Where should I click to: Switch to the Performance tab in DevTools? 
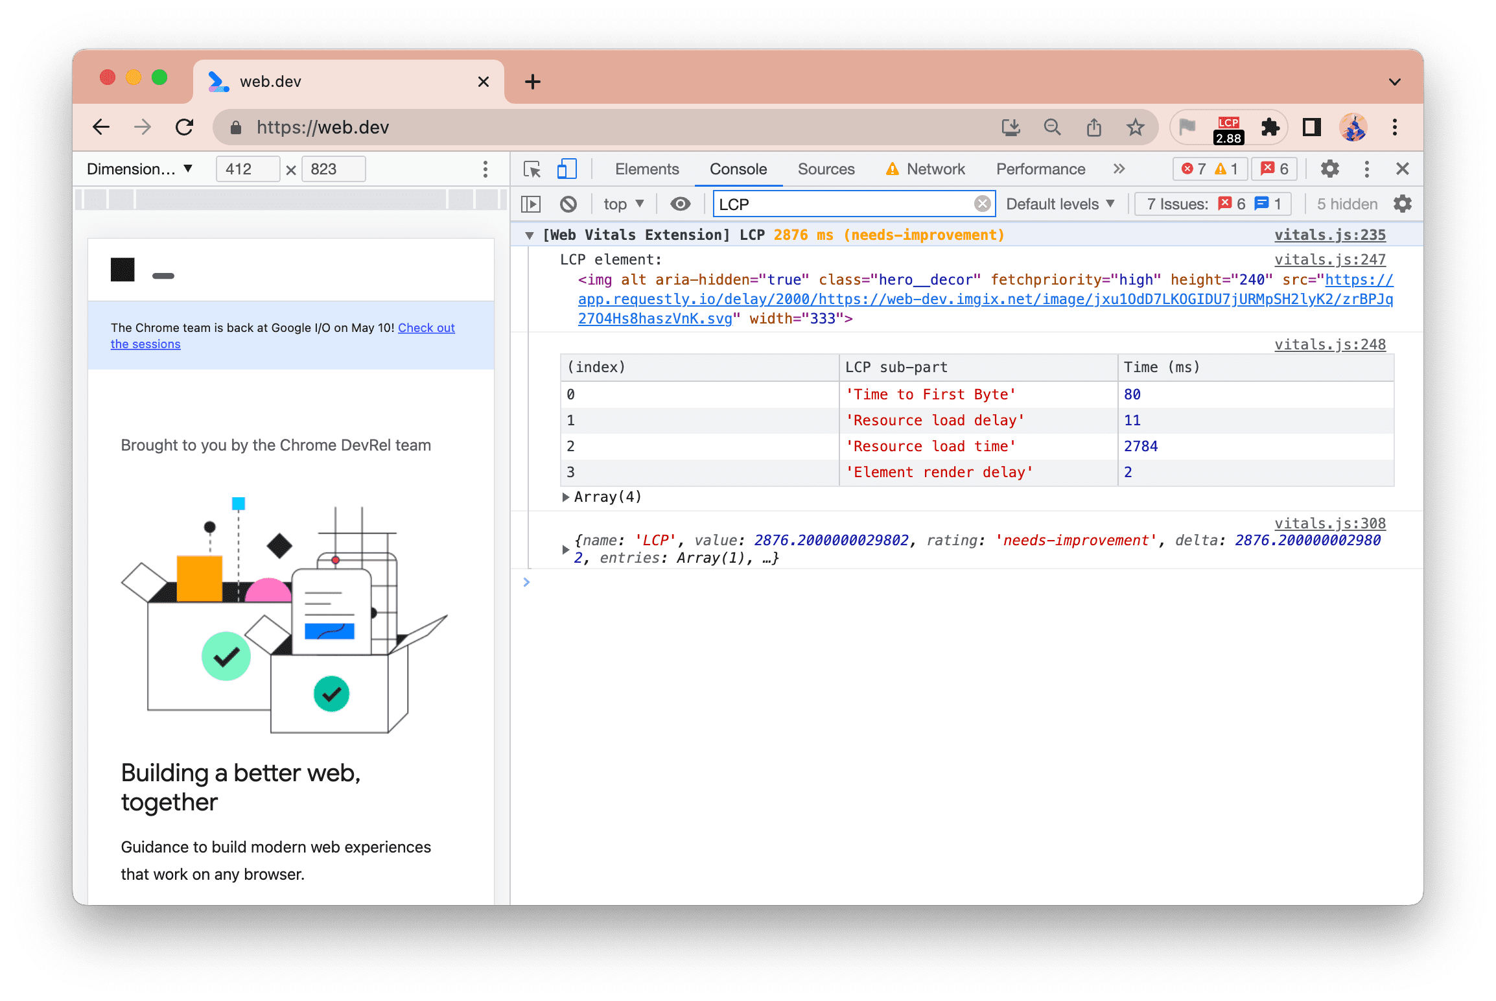[x=1038, y=170]
